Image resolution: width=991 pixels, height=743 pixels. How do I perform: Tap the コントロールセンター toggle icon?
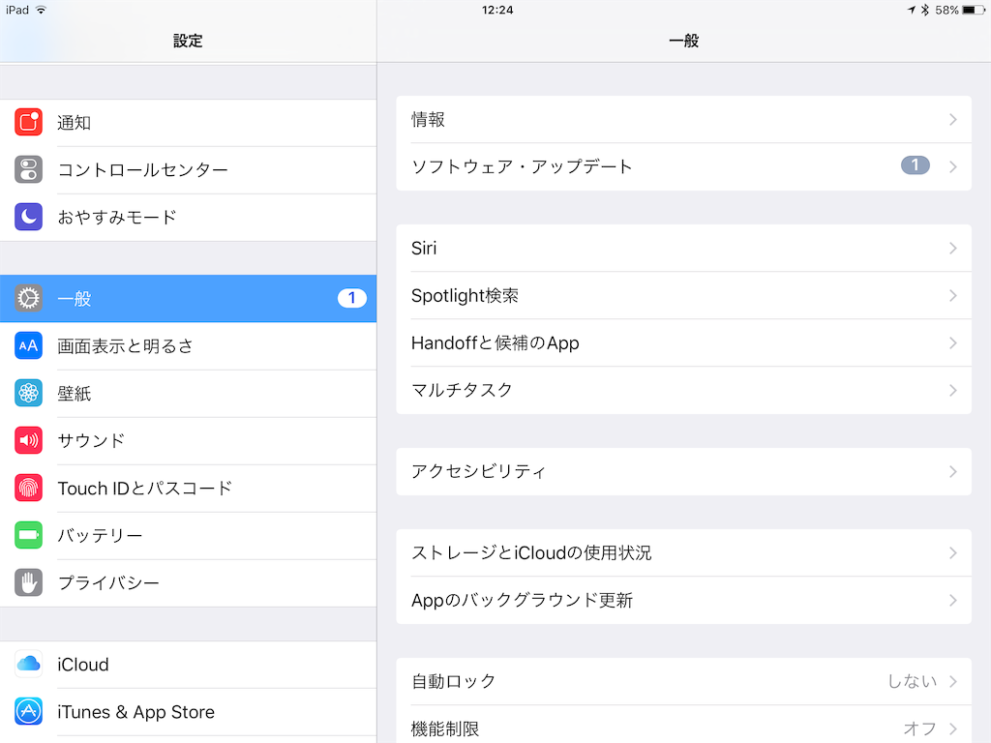pyautogui.click(x=28, y=169)
